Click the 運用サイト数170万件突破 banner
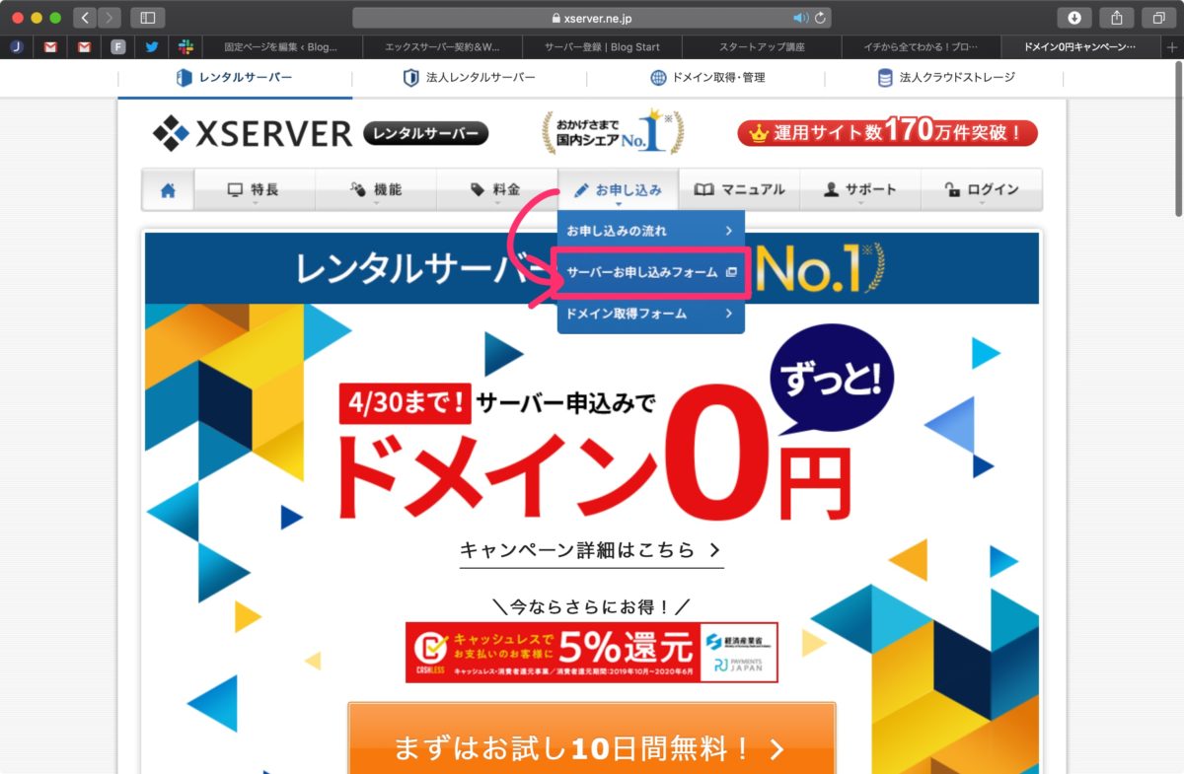Screen dimensions: 1184x774 click(887, 132)
